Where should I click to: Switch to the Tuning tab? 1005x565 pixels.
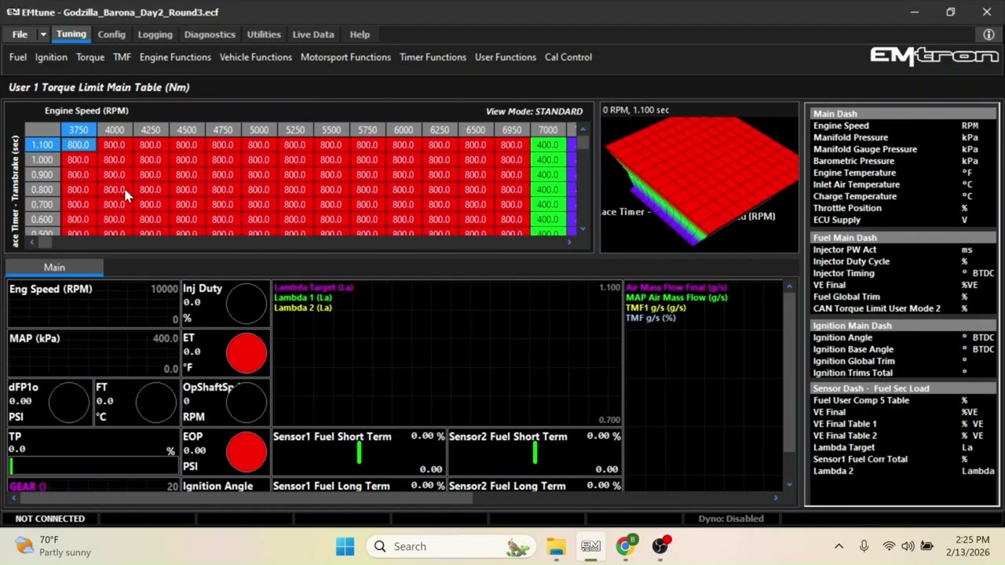coord(71,35)
